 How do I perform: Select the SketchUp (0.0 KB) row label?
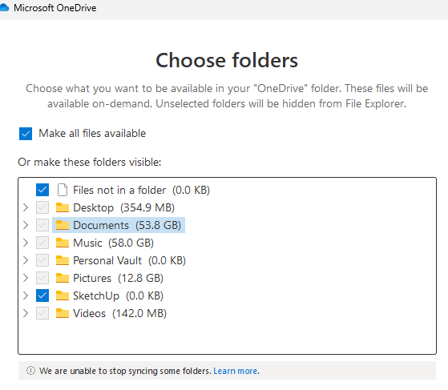click(x=119, y=296)
